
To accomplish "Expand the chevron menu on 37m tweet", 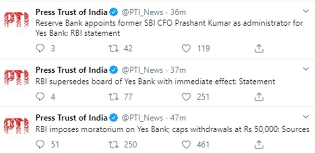I will pos(305,69).
